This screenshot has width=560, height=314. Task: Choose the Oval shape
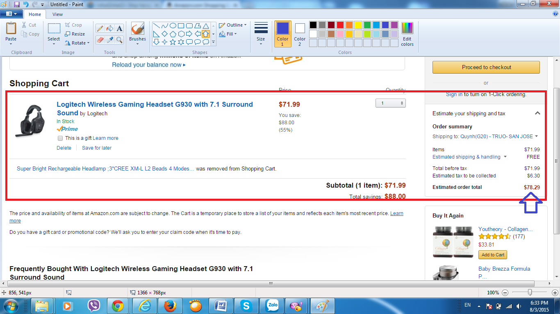pyautogui.click(x=173, y=25)
